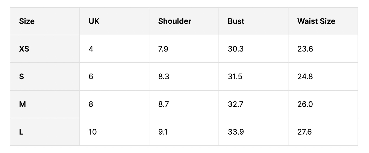The image size is (369, 153).
Task: Click the XS size row label
Action: click(24, 49)
